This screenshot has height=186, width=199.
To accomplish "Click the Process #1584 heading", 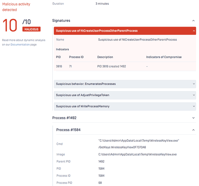I will (x=68, y=130).
